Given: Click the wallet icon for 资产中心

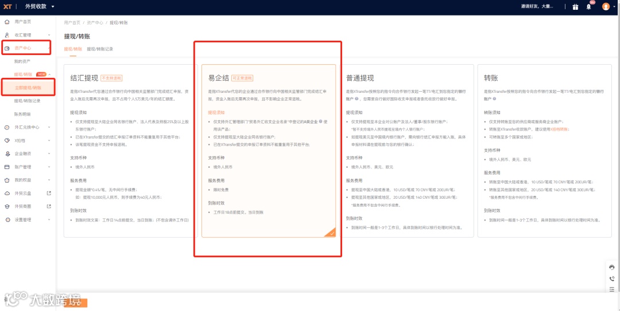Looking at the screenshot, I should 7,48.
